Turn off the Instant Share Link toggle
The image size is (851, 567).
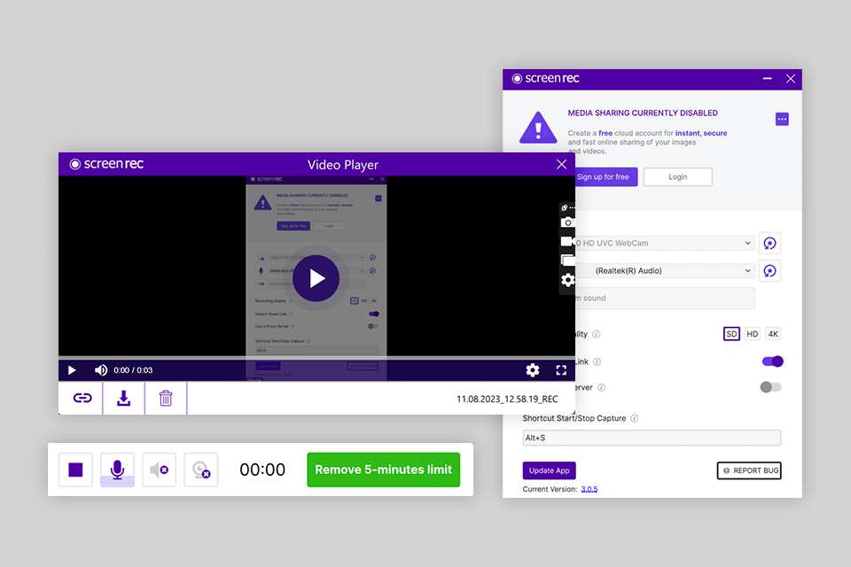pyautogui.click(x=772, y=361)
